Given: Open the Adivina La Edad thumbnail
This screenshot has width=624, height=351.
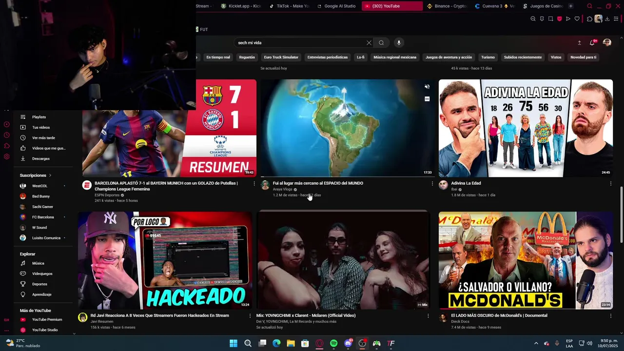Looking at the screenshot, I should click(526, 128).
